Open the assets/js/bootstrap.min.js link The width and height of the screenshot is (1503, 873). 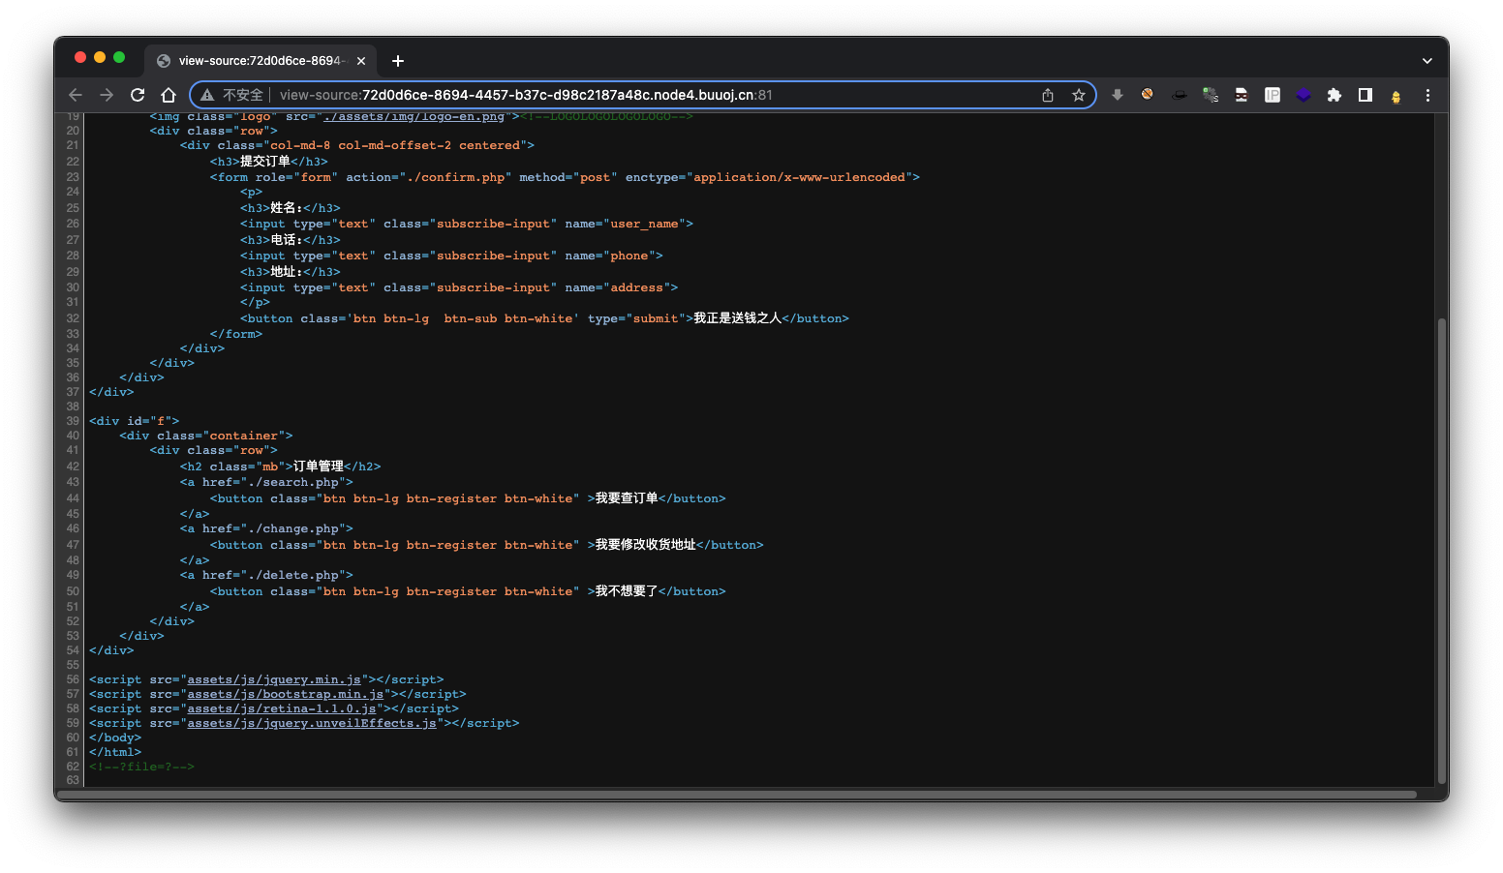(x=286, y=694)
